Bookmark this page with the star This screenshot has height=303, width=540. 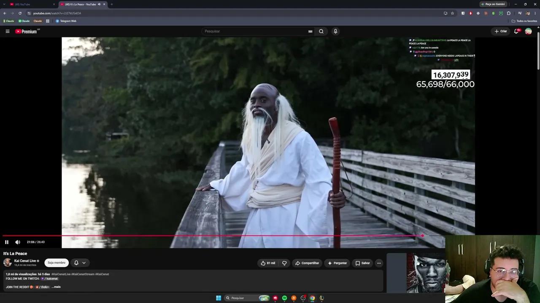tap(452, 13)
